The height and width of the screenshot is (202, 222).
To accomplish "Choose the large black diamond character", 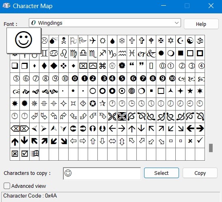I will pos(54,66).
